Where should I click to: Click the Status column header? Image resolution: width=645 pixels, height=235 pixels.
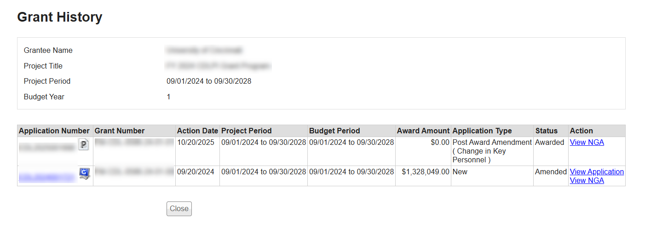(546, 131)
